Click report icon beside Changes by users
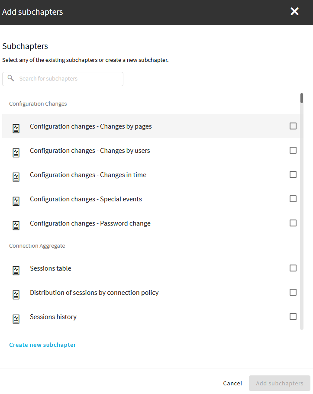313x394 pixels. tap(16, 153)
